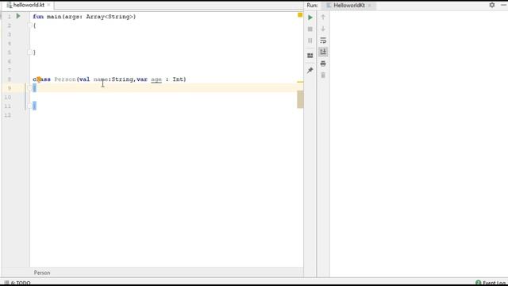
Task: Click fold marker at line 5 closing brace
Action: click(x=30, y=52)
